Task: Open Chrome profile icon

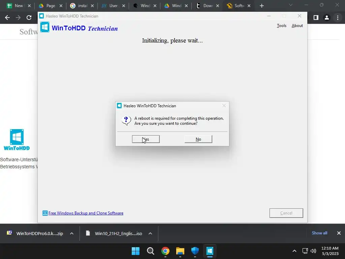Action: coord(327,18)
